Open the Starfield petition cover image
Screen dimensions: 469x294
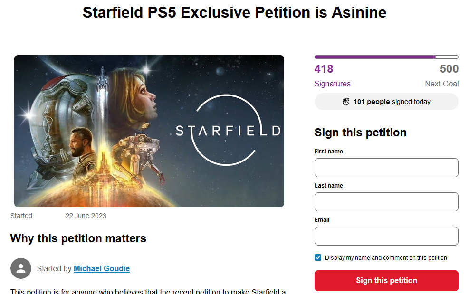(x=149, y=131)
